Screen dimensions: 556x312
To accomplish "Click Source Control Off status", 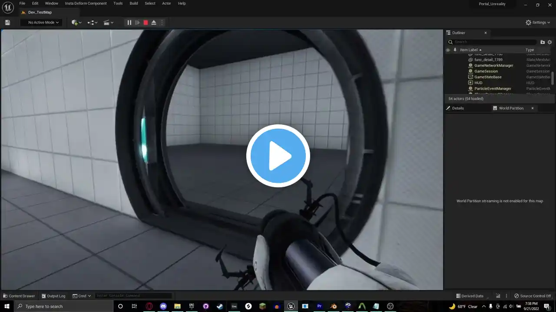I will [x=533, y=296].
